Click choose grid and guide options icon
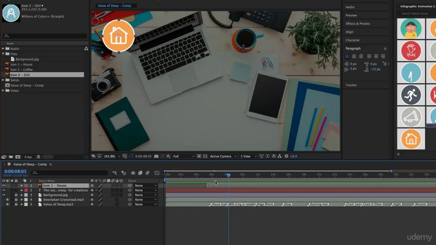436x245 pixels. point(125,157)
